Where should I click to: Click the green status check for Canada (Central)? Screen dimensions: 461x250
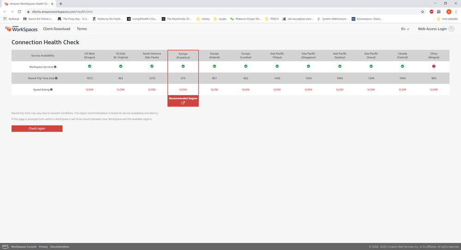(x=402, y=66)
